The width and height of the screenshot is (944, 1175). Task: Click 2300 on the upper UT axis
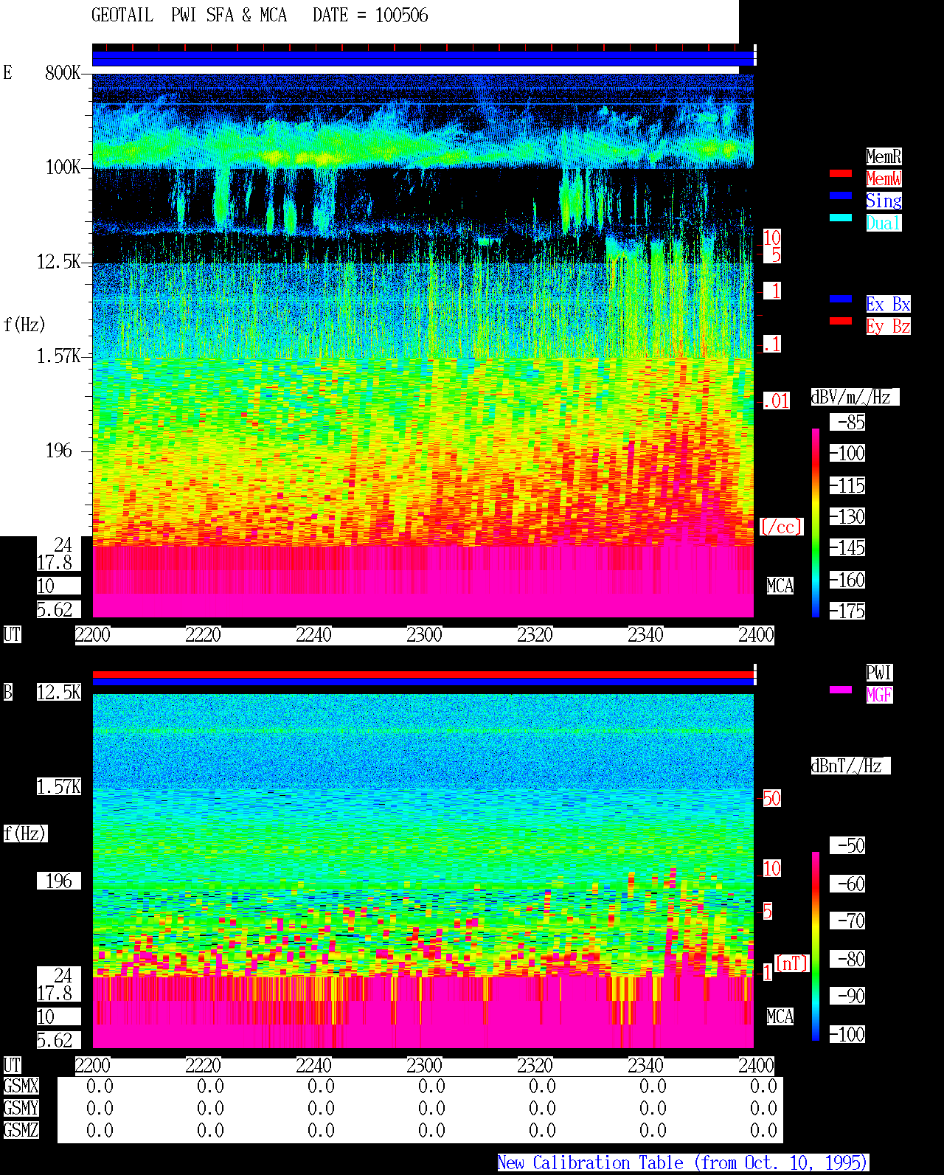[x=425, y=634]
